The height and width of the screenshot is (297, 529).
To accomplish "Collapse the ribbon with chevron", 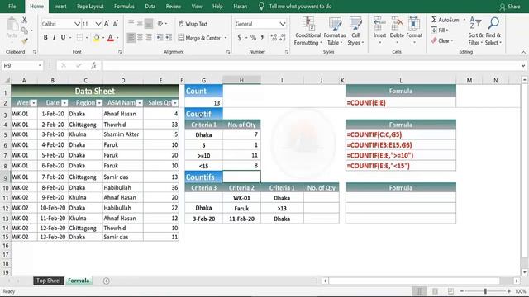I will click(523, 52).
